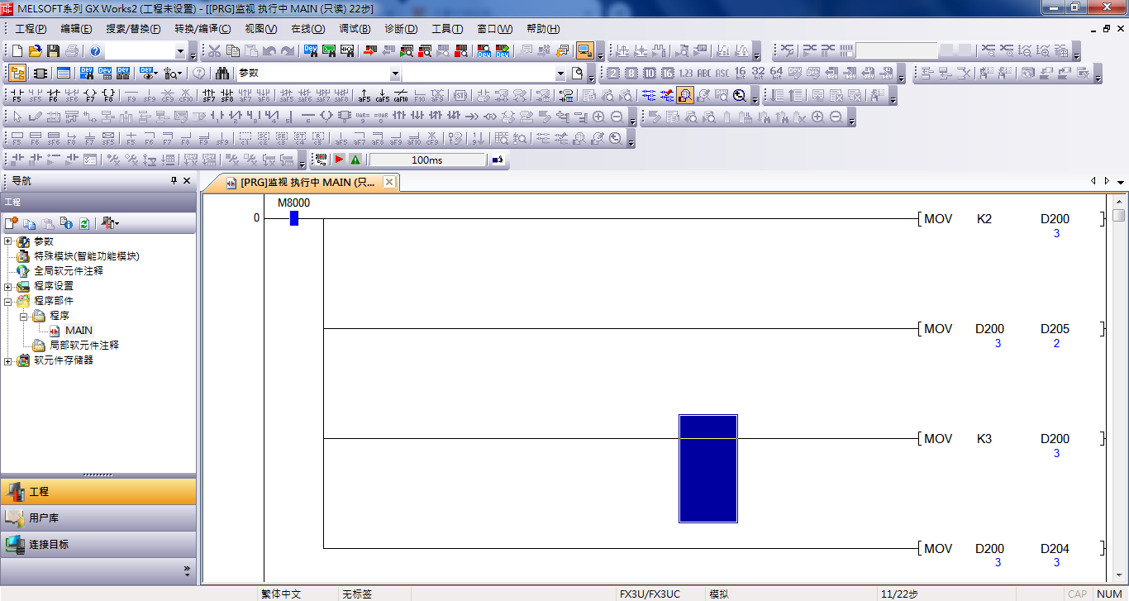
Task: Click the Save project icon
Action: coord(53,51)
